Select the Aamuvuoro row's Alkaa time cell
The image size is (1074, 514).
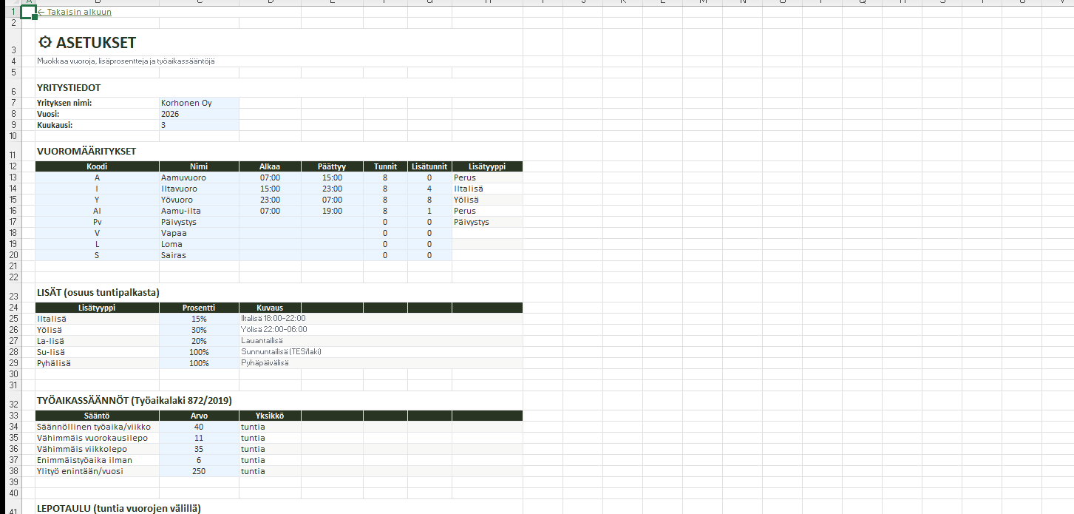click(x=270, y=177)
